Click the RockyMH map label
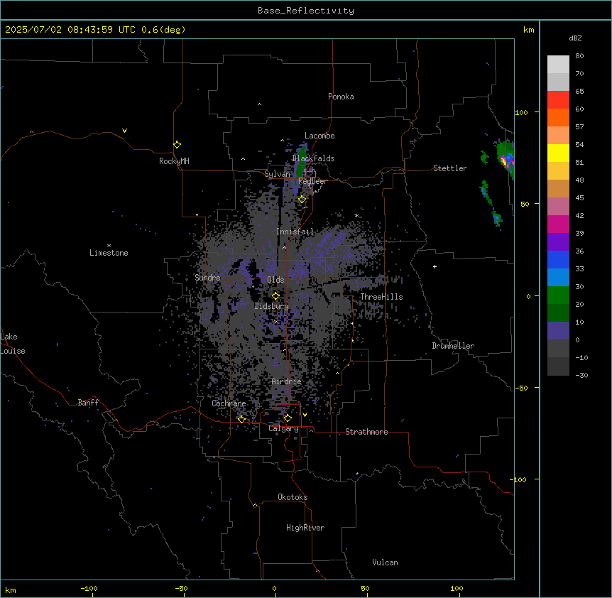 pyautogui.click(x=174, y=161)
